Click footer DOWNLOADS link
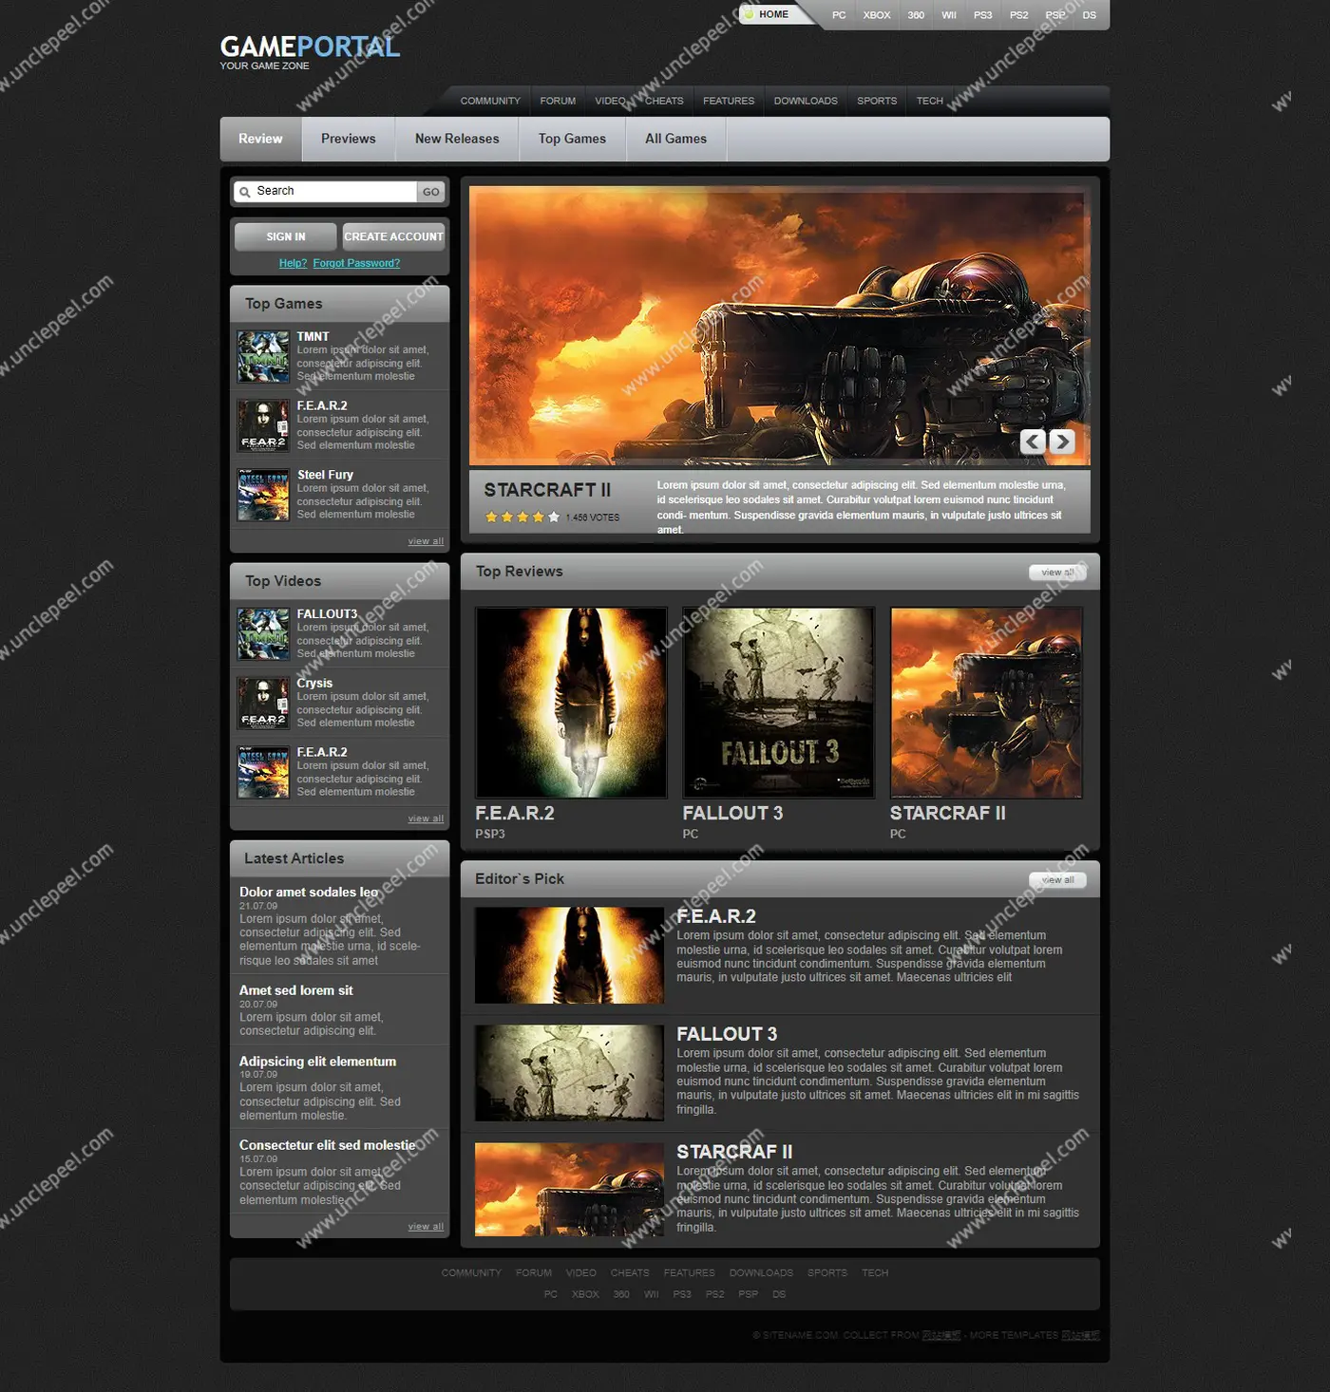Image resolution: width=1330 pixels, height=1392 pixels. [761, 1273]
